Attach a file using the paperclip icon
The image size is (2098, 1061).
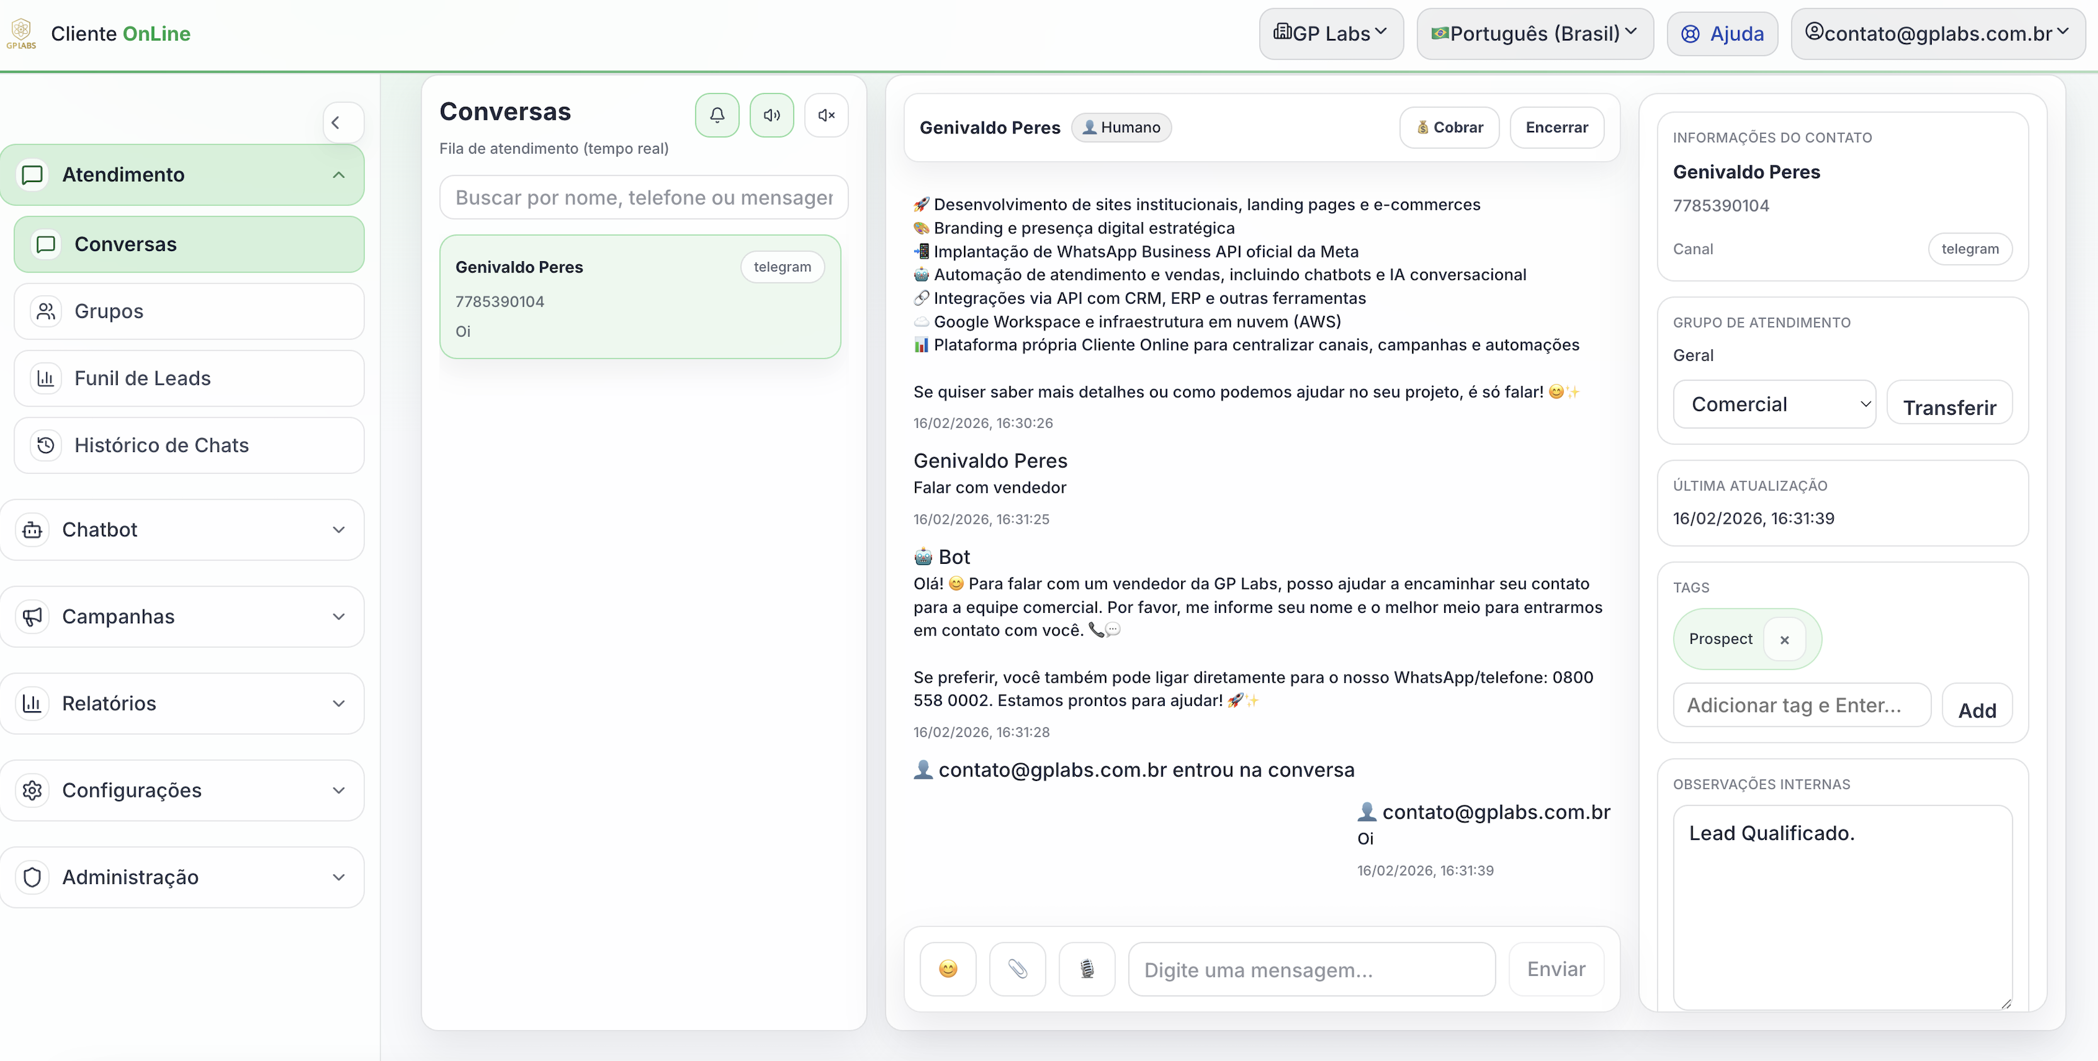pyautogui.click(x=1016, y=968)
